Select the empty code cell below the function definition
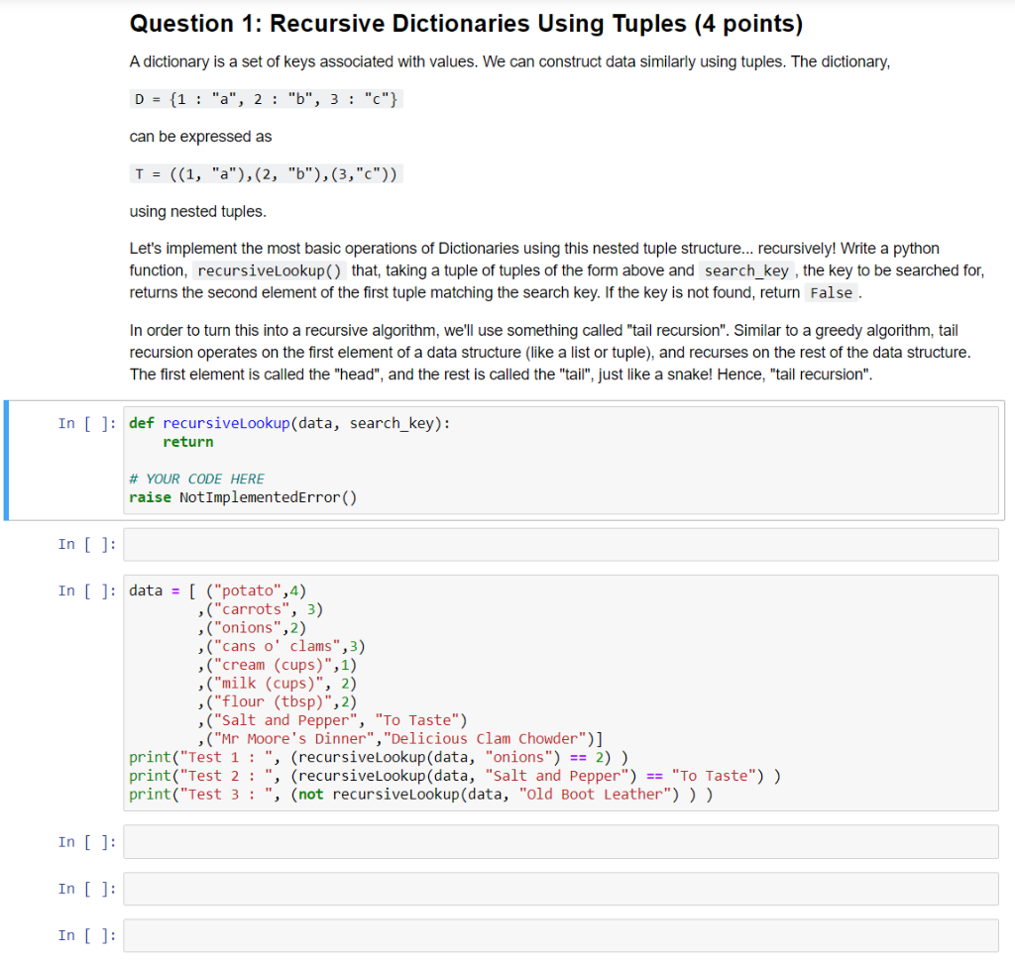1015x963 pixels. tap(561, 544)
